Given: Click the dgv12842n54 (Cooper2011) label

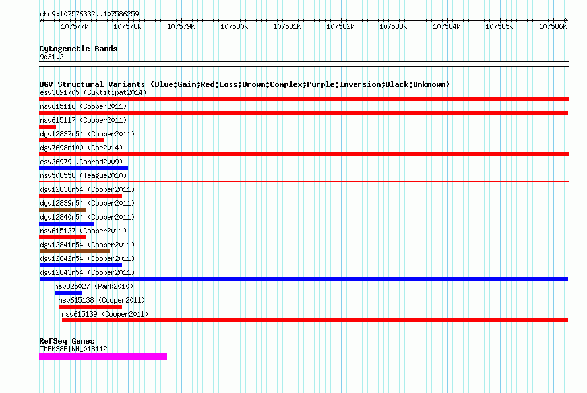Looking at the screenshot, I should tap(87, 258).
